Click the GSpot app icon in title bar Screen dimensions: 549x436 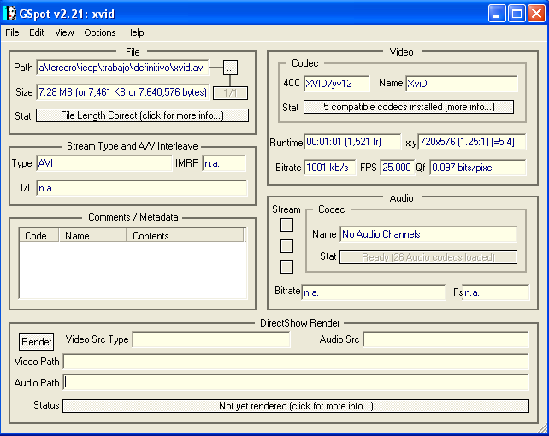point(10,14)
